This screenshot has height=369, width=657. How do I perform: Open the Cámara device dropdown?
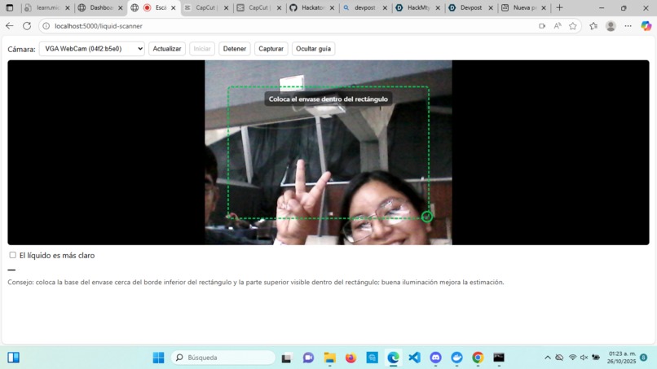92,49
